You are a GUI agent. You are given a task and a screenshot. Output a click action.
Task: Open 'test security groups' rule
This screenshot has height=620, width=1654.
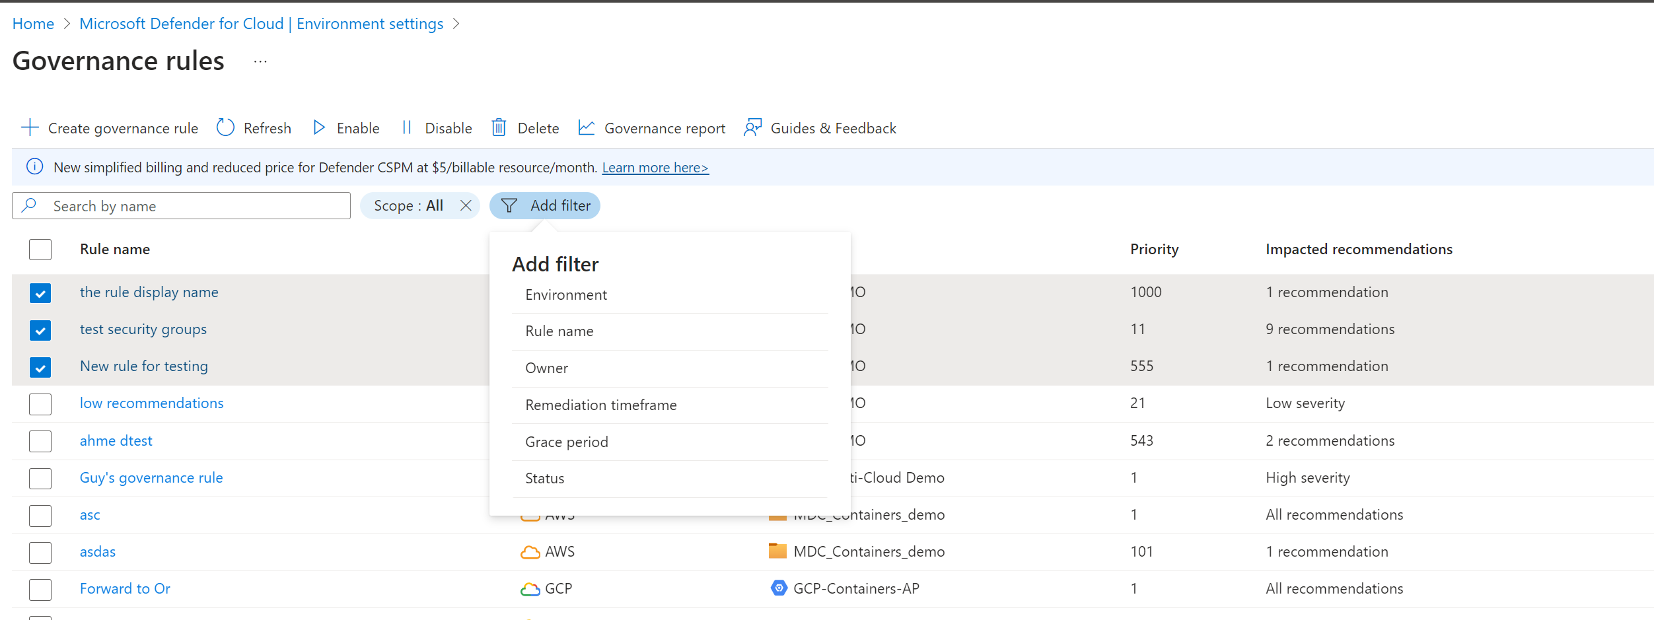coord(143,329)
